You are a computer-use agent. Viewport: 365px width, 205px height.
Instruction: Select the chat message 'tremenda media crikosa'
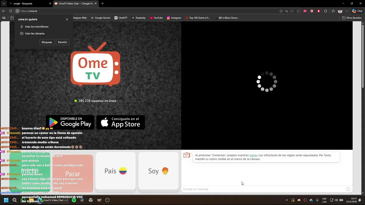tap(40, 142)
